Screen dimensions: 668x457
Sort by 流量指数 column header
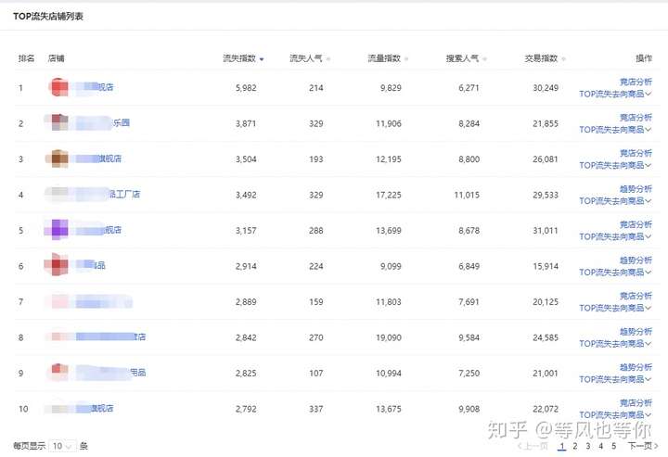[388, 58]
